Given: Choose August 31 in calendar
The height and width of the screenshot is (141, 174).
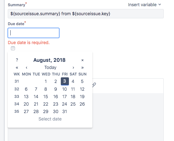Looking at the screenshot, I should (65, 111).
